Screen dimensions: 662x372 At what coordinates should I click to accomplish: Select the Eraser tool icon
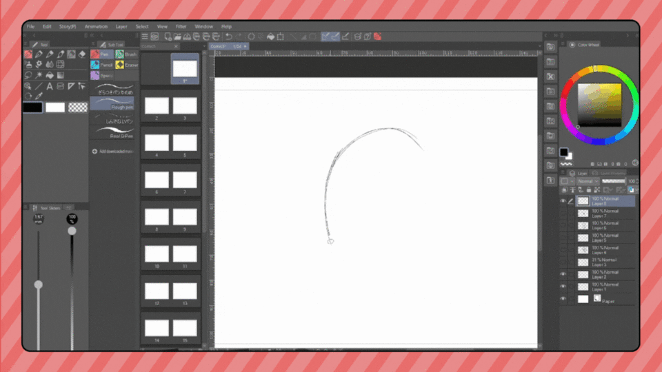coord(82,54)
